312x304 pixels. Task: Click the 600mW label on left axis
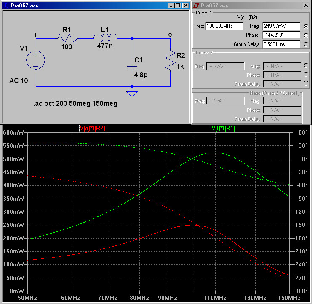[13, 132]
